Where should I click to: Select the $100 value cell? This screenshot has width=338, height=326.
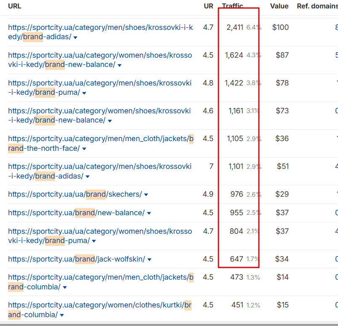280,27
